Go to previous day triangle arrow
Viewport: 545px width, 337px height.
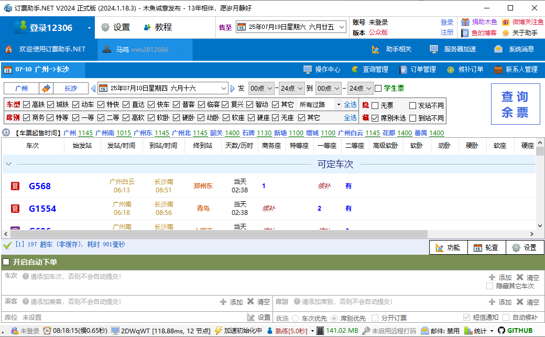[x=93, y=89]
